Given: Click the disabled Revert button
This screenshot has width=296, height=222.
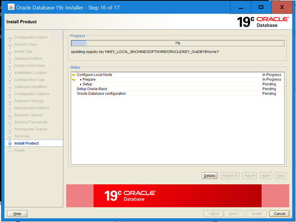Looking at the screenshot, I should [250, 176].
